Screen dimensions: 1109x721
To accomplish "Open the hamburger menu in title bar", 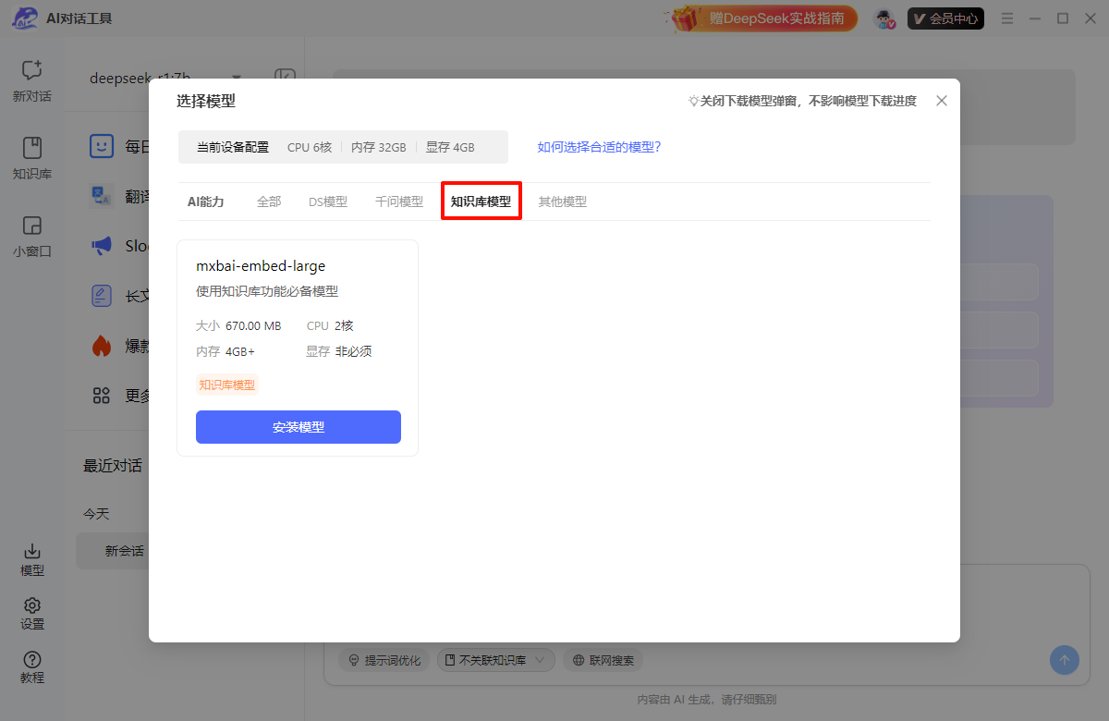I will click(x=1007, y=18).
